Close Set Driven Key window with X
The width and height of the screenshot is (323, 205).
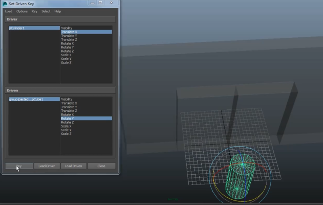point(111,2)
